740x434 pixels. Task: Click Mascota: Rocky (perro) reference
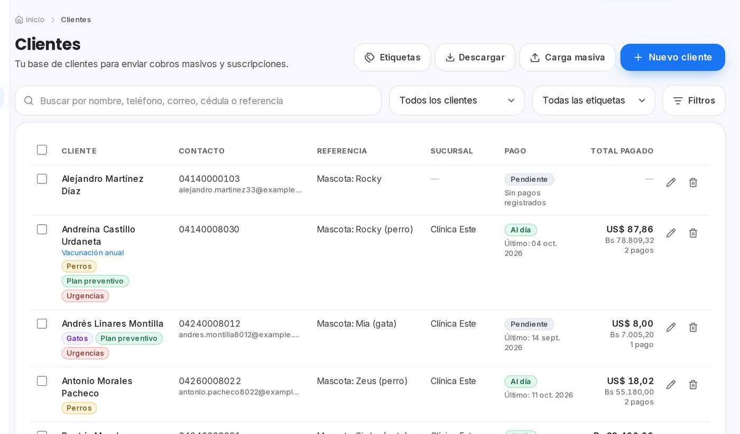[365, 229]
